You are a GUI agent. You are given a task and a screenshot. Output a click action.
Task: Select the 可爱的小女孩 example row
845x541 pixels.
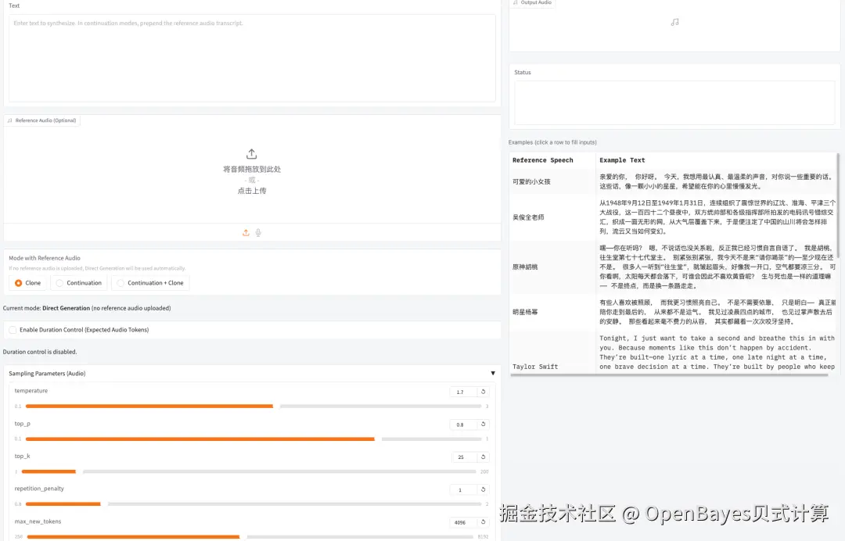(x=673, y=181)
